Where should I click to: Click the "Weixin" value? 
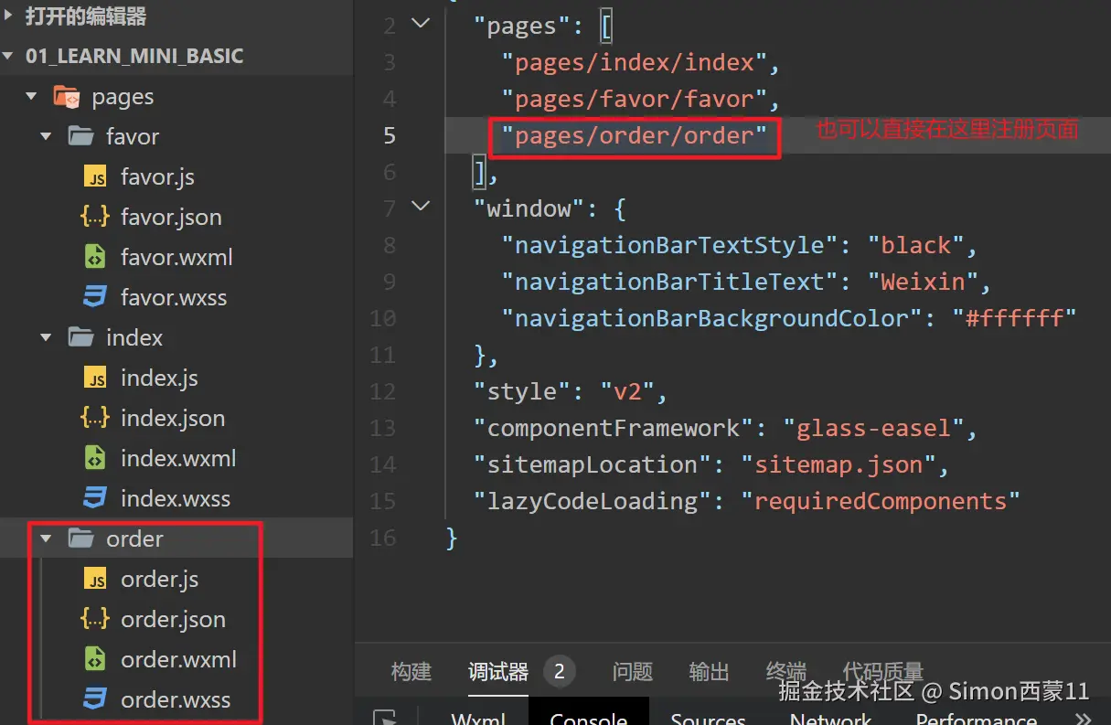(923, 282)
